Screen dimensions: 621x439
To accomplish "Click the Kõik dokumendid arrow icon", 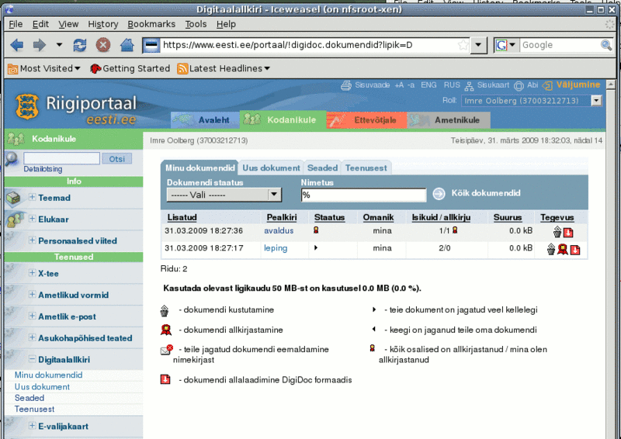I will tap(439, 194).
